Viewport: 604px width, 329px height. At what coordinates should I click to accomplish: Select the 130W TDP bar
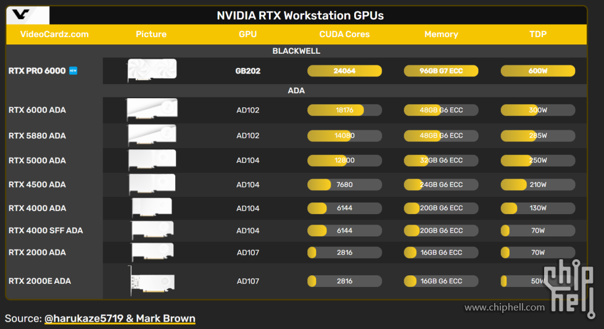(x=538, y=208)
